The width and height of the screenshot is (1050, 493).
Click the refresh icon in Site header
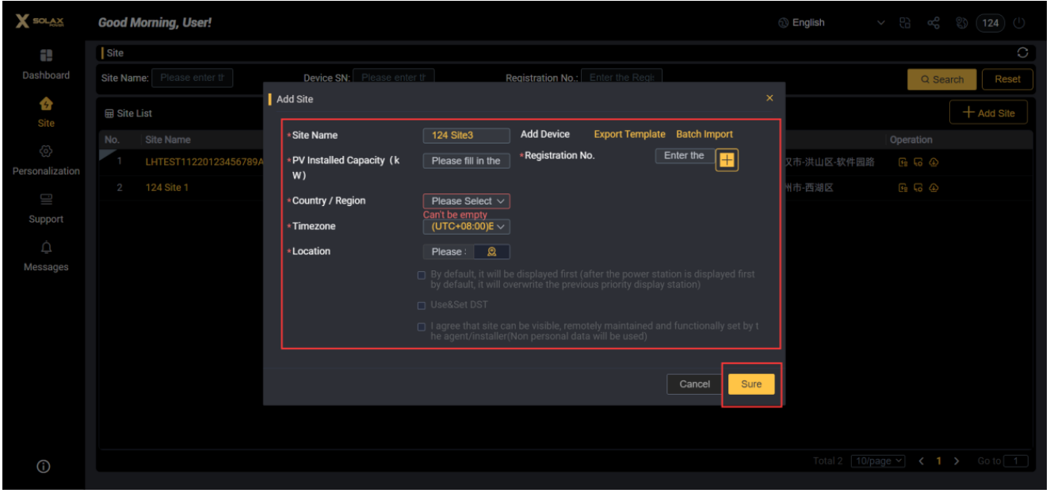(x=1022, y=53)
